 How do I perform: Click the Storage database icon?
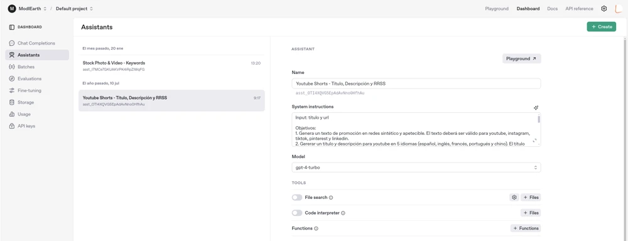11,102
